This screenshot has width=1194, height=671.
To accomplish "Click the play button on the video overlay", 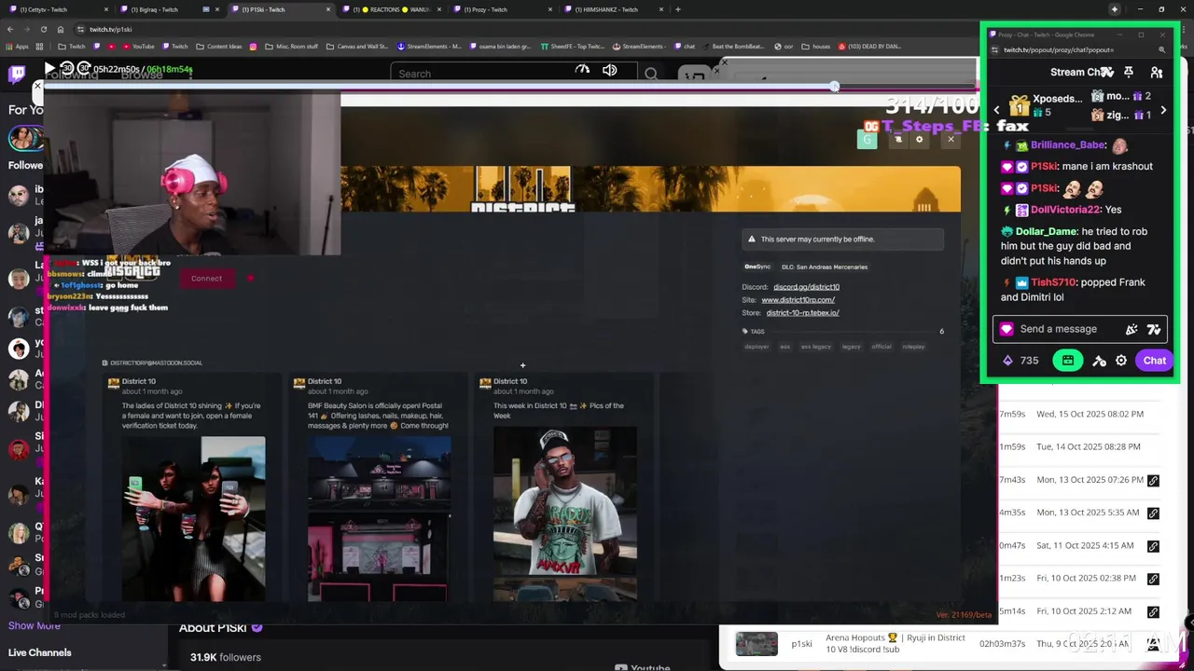I will pos(49,68).
